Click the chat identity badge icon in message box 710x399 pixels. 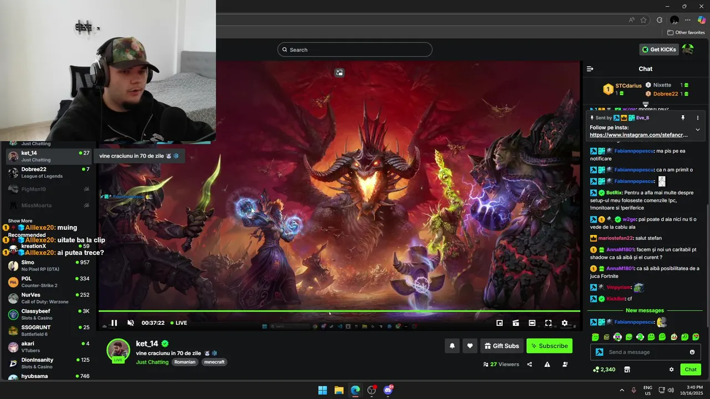(x=599, y=352)
